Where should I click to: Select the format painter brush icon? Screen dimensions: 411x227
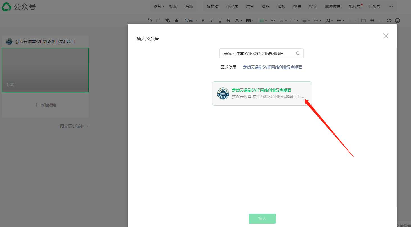176,21
